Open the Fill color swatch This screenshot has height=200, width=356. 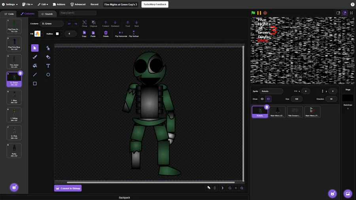(x=38, y=34)
